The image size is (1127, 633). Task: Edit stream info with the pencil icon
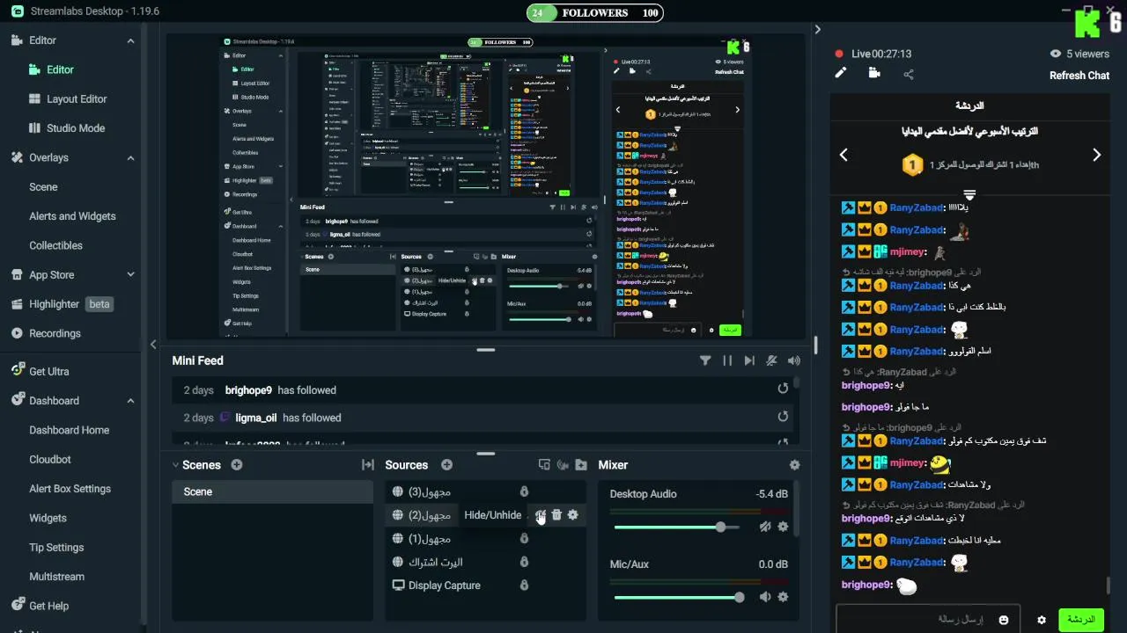coord(841,74)
